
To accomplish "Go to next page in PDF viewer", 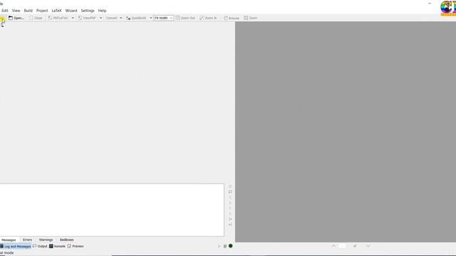I will click(x=368, y=246).
